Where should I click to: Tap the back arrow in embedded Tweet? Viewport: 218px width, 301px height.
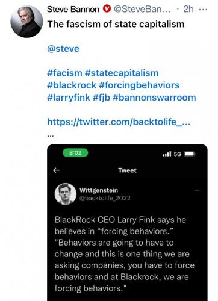coord(57,170)
